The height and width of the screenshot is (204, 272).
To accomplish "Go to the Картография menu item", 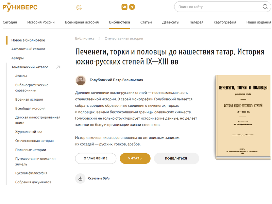I will 225,22.
